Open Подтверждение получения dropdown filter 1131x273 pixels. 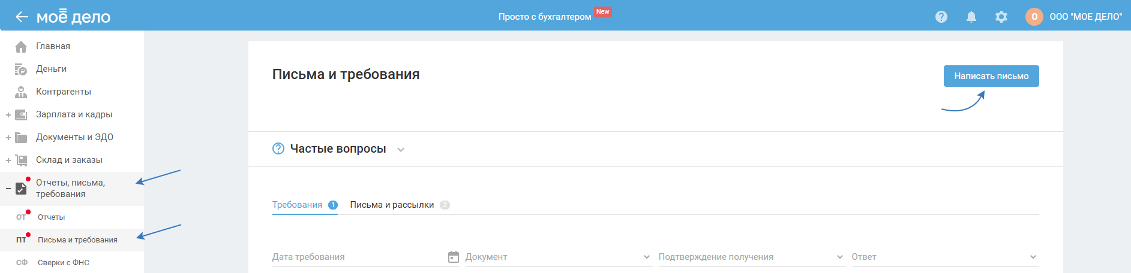point(752,257)
